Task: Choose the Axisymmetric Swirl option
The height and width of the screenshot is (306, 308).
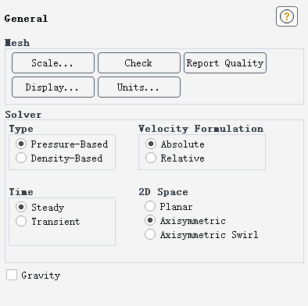Action: 150,234
